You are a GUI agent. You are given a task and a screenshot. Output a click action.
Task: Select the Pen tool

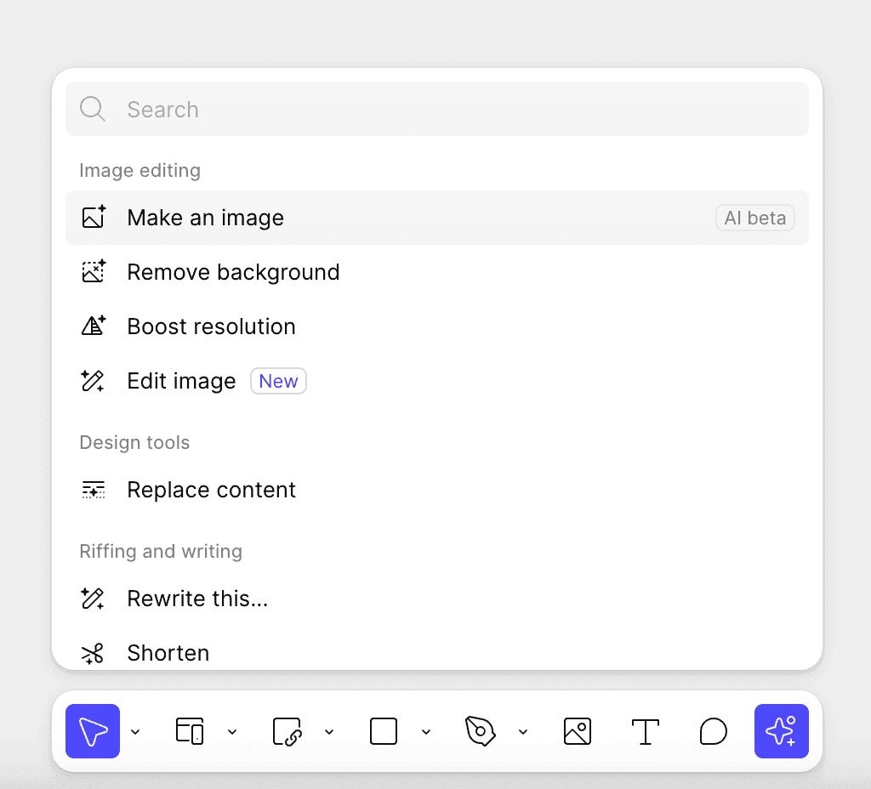pyautogui.click(x=480, y=731)
